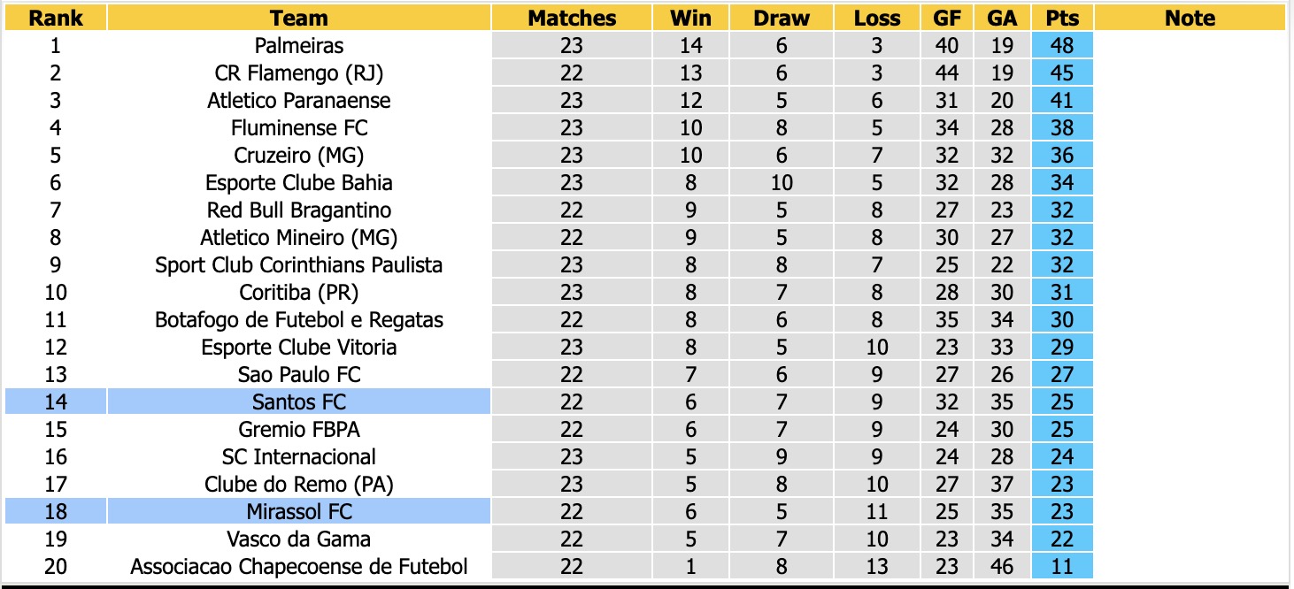Click the GA column header

pos(1003,18)
